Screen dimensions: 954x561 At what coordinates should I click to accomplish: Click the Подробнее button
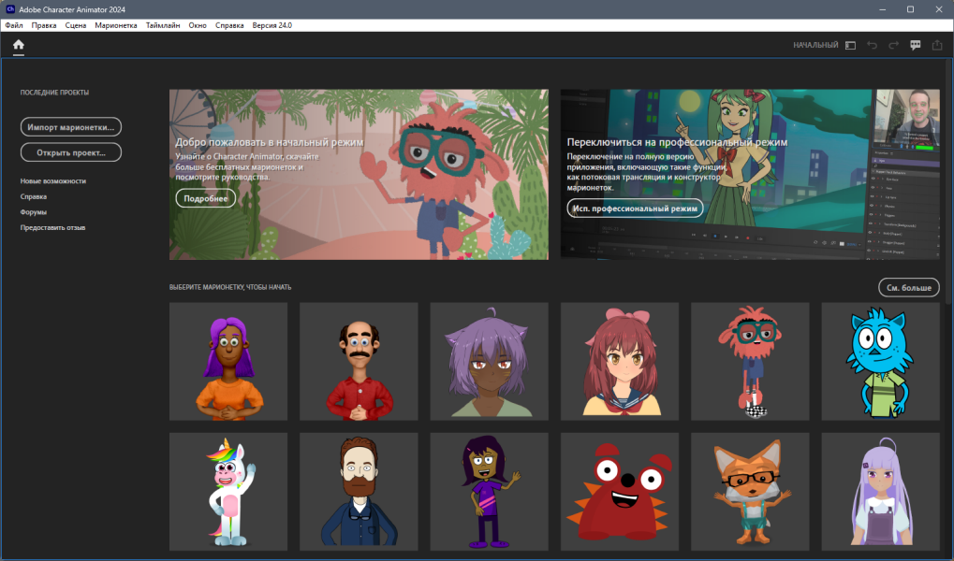click(206, 198)
